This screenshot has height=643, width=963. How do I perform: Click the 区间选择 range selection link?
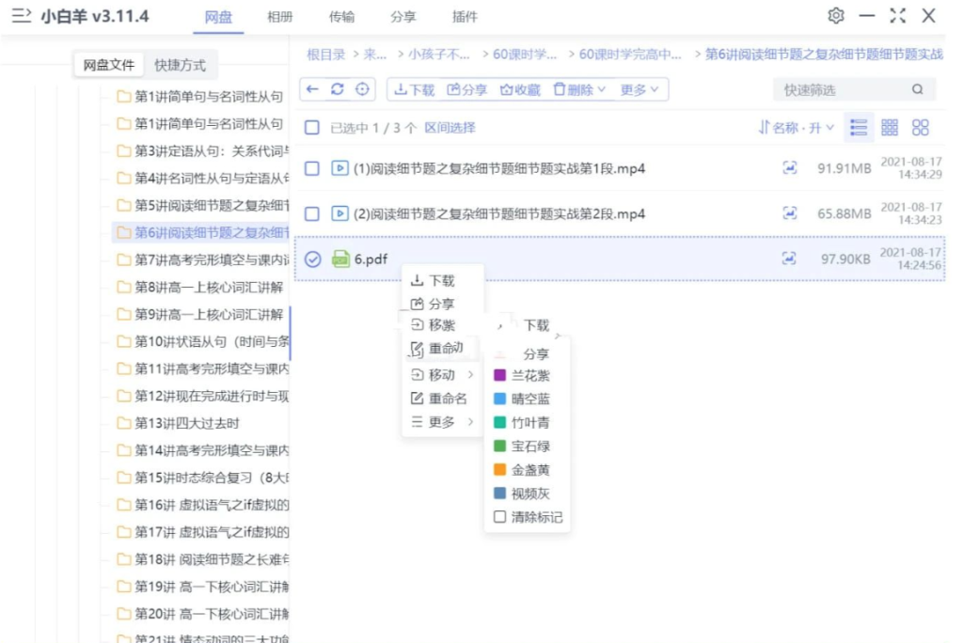coord(450,127)
